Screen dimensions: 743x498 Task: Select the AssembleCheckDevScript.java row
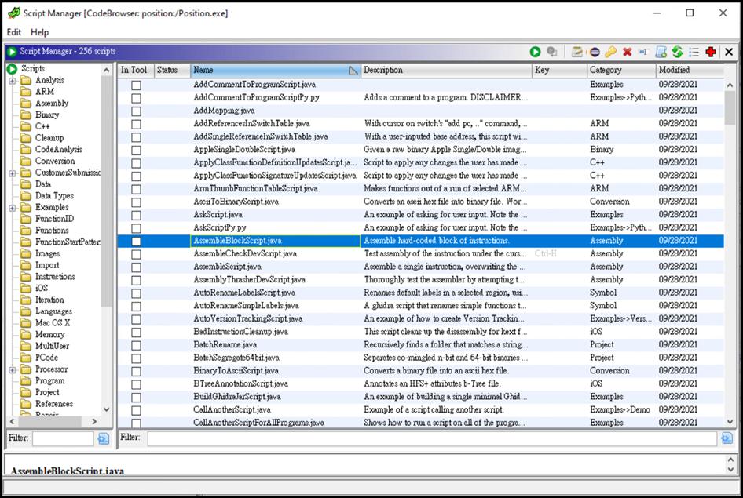421,254
